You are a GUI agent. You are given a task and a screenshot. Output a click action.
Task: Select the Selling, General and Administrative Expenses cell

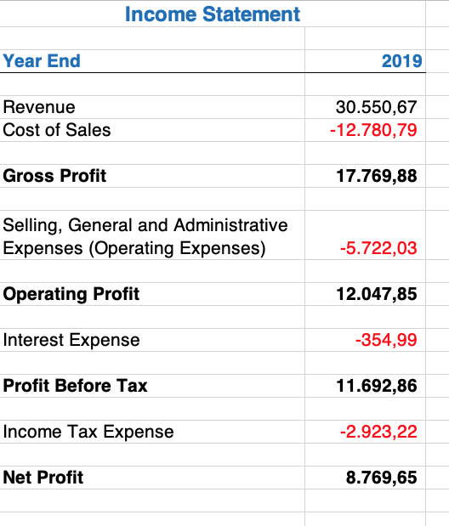point(152,235)
